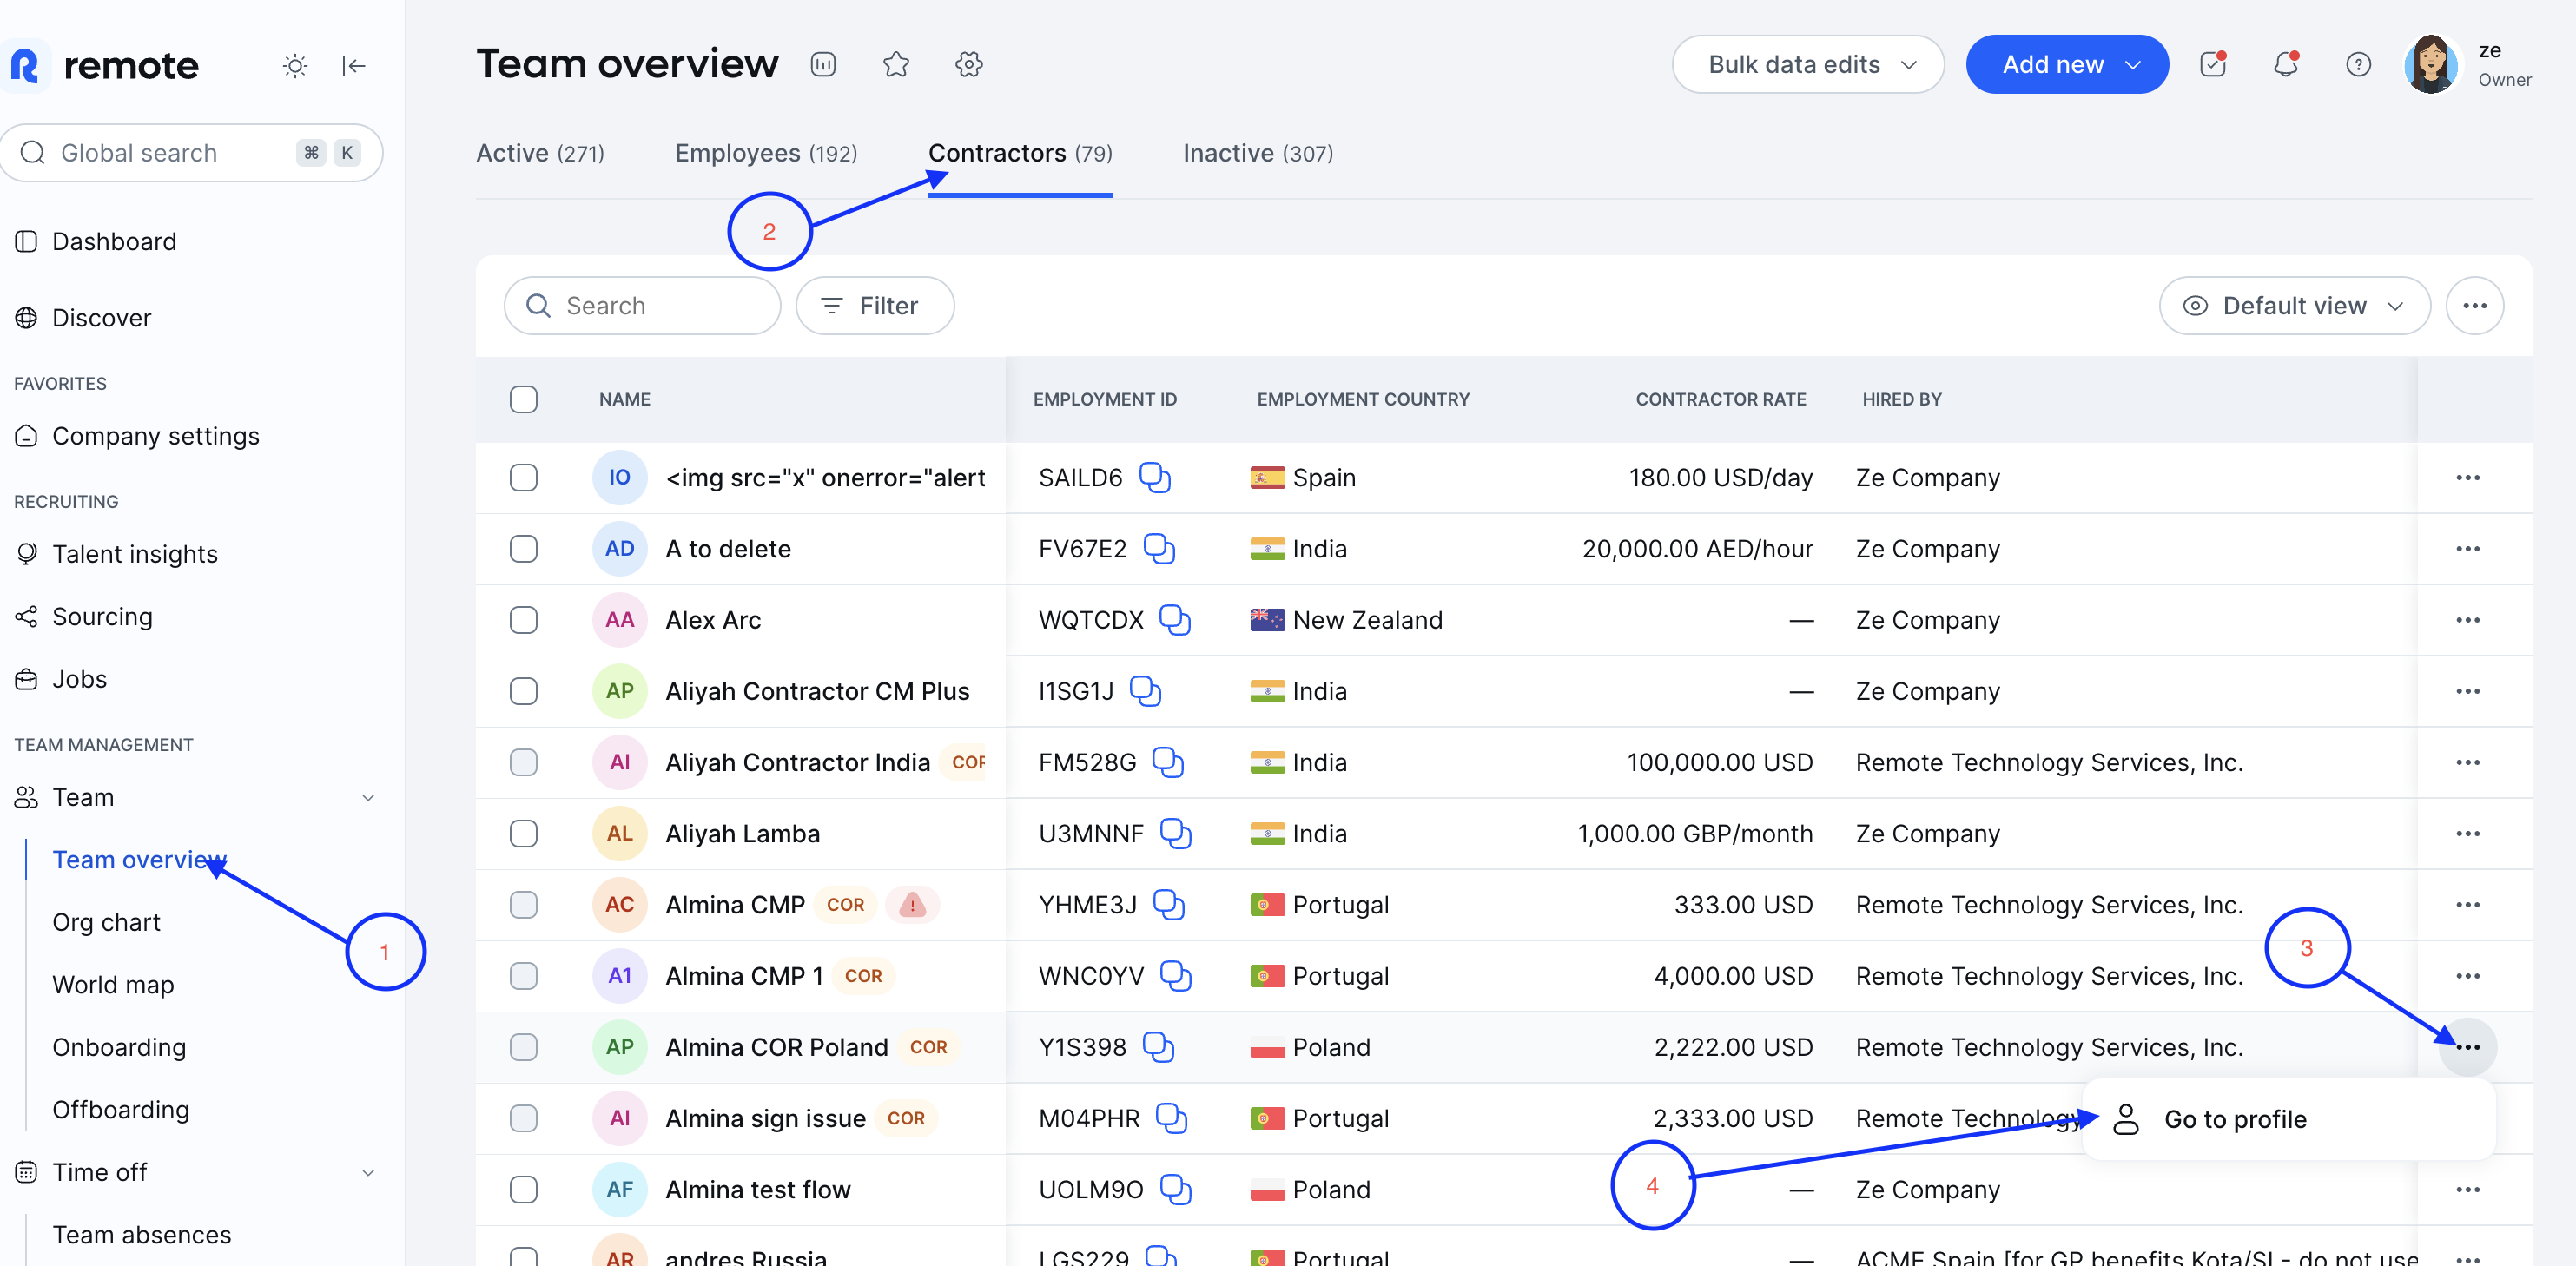Copy employment ID I1SG1J
Screen dimensions: 2576x1266
(1145, 691)
